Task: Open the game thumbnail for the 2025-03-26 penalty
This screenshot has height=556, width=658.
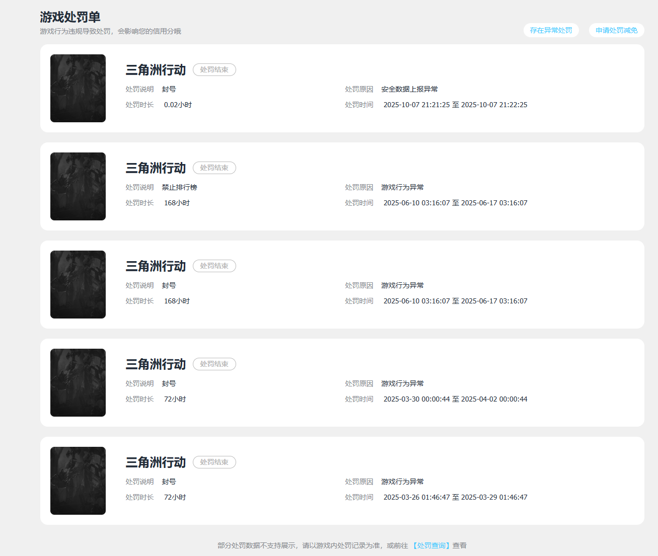Action: [78, 481]
